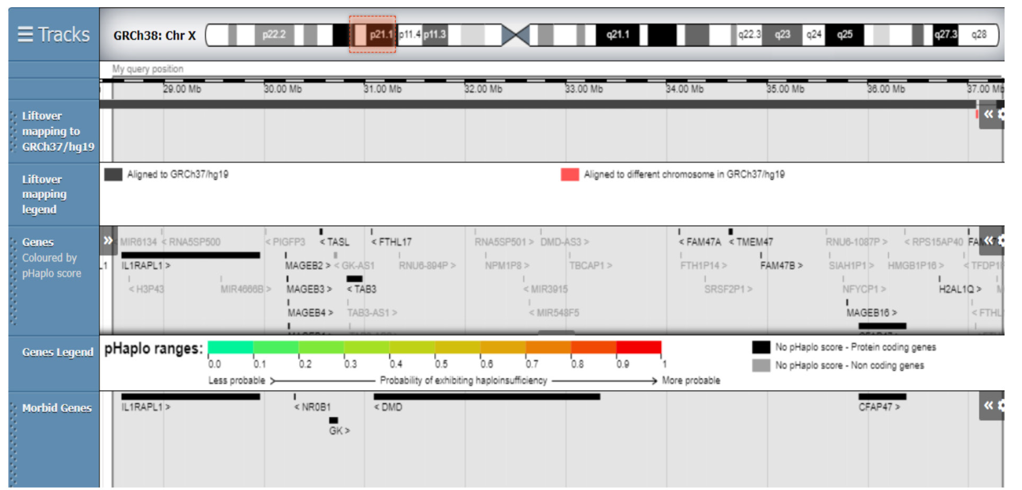Select the FAM47A gene label
This screenshot has height=490, width=1022.
coord(700,242)
